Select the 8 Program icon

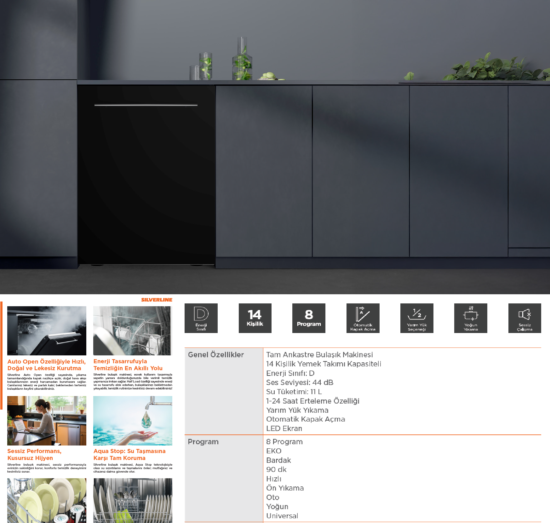point(309,318)
